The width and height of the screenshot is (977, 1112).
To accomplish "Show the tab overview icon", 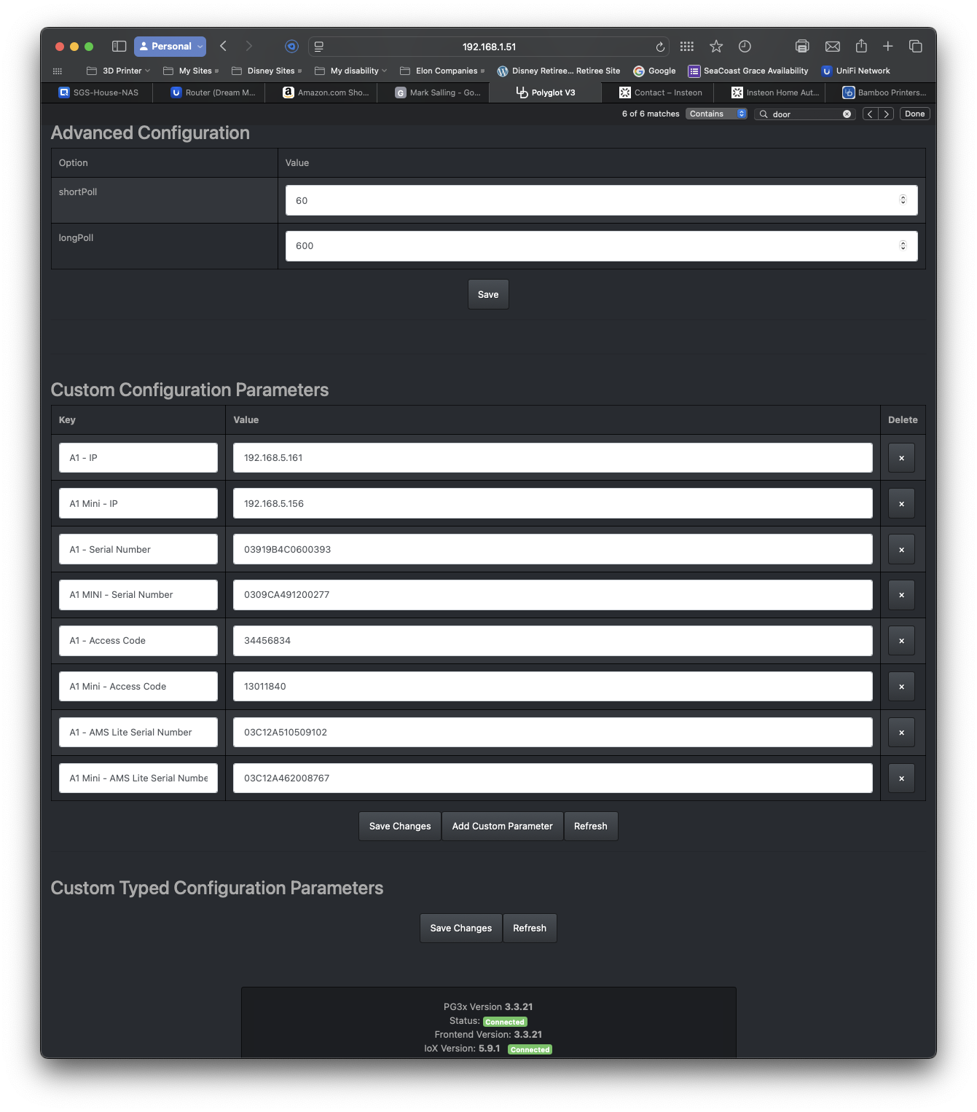I will [x=916, y=46].
